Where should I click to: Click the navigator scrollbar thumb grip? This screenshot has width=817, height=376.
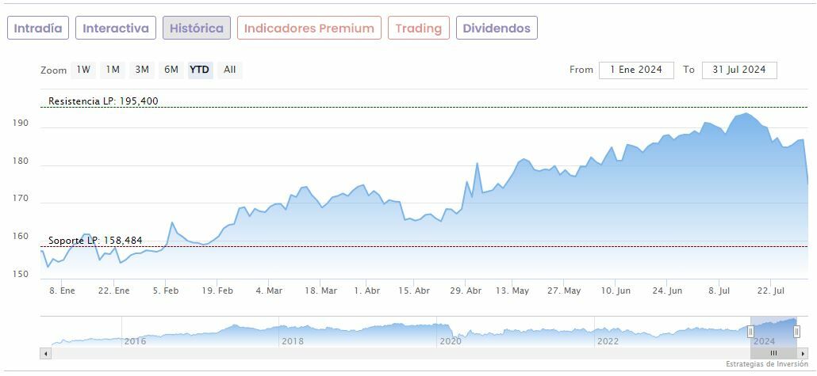pos(773,353)
